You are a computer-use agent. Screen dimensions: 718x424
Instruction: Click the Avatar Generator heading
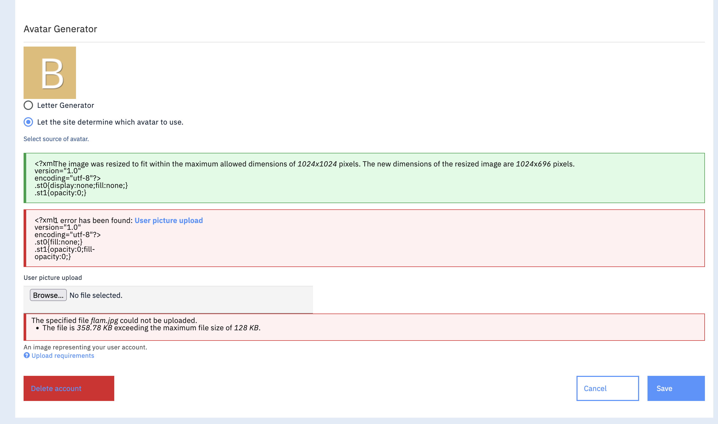pyautogui.click(x=60, y=29)
